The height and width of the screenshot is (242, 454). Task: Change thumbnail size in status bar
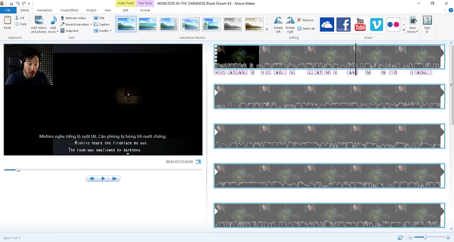pyautogui.click(x=400, y=237)
